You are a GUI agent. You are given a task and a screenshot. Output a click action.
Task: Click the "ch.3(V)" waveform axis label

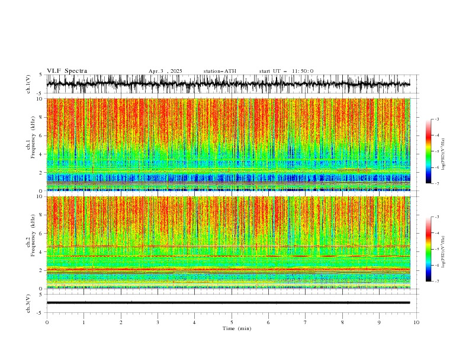pos(28,303)
